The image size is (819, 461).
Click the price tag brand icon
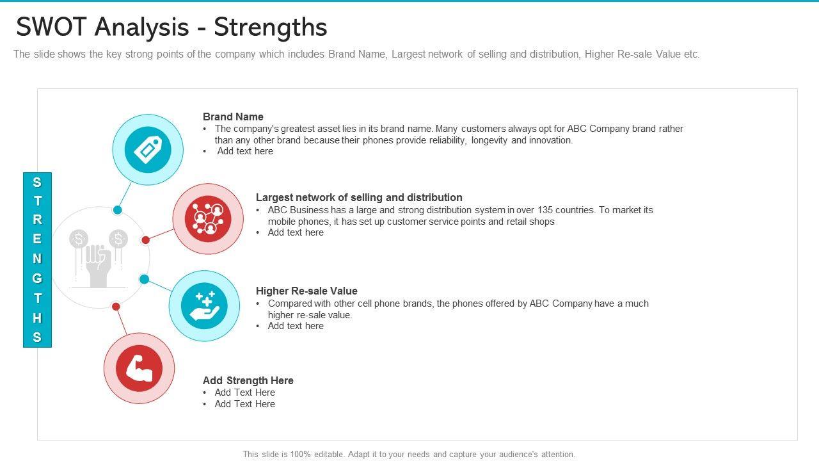click(x=148, y=150)
